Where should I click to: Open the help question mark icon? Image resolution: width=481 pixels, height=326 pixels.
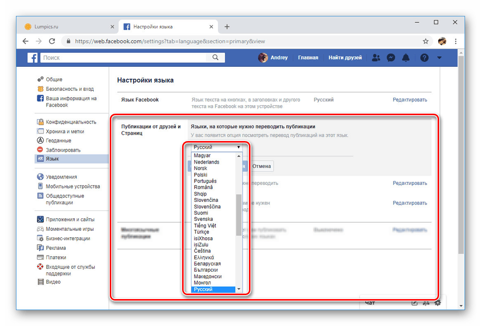point(424,58)
